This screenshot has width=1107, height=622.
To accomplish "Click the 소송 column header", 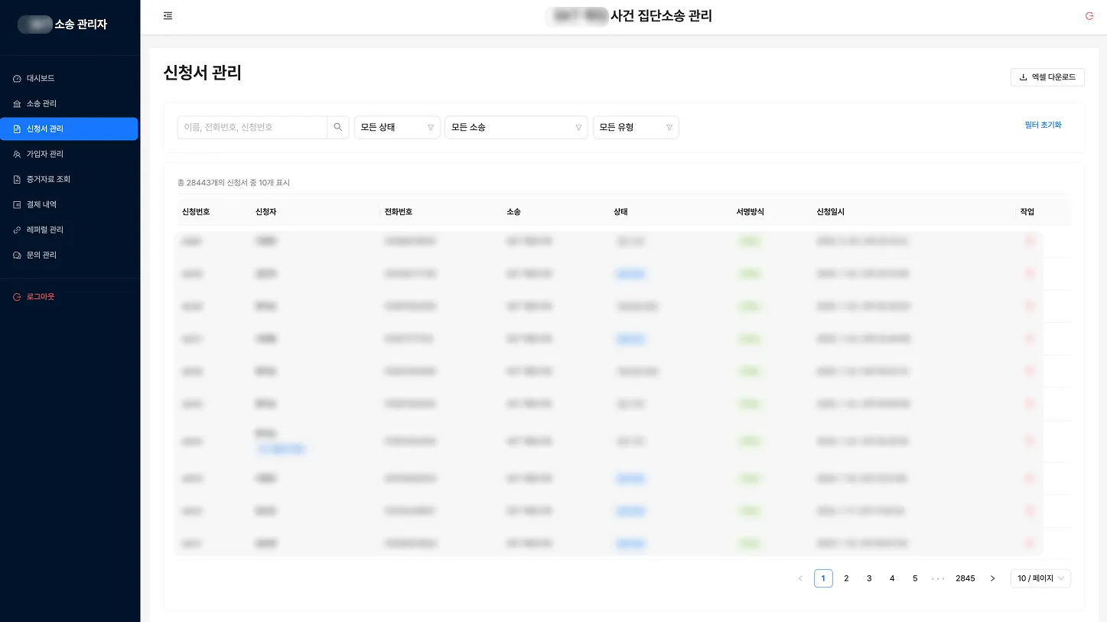I will click(x=513, y=212).
